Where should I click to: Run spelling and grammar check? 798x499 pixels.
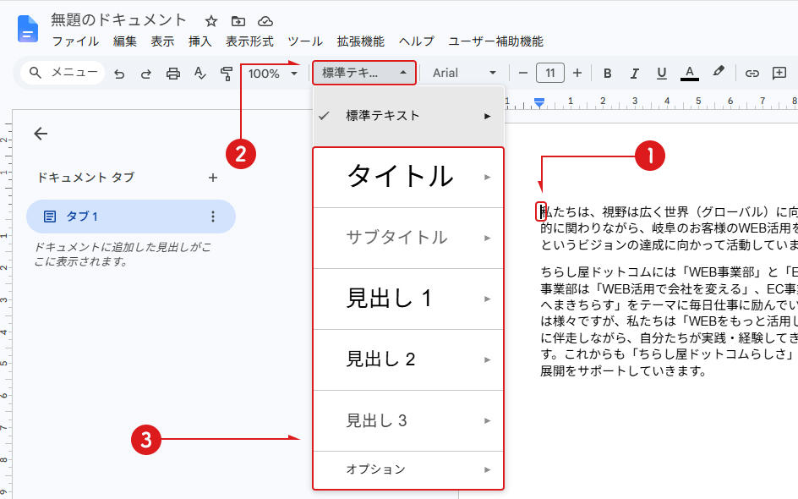(x=200, y=74)
